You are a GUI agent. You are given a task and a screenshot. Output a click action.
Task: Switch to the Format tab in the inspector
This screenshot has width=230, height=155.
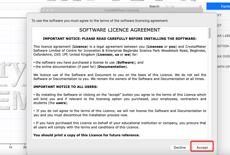click(218, 6)
